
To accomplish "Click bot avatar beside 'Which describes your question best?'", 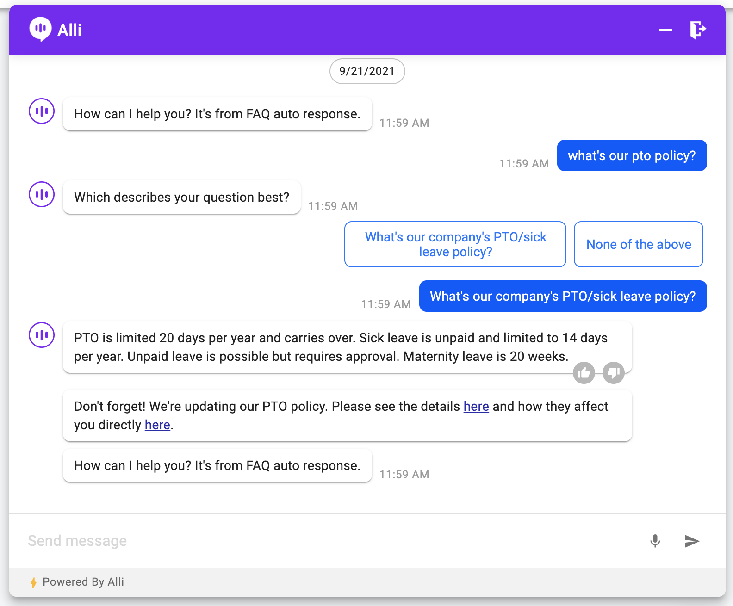I will click(42, 194).
